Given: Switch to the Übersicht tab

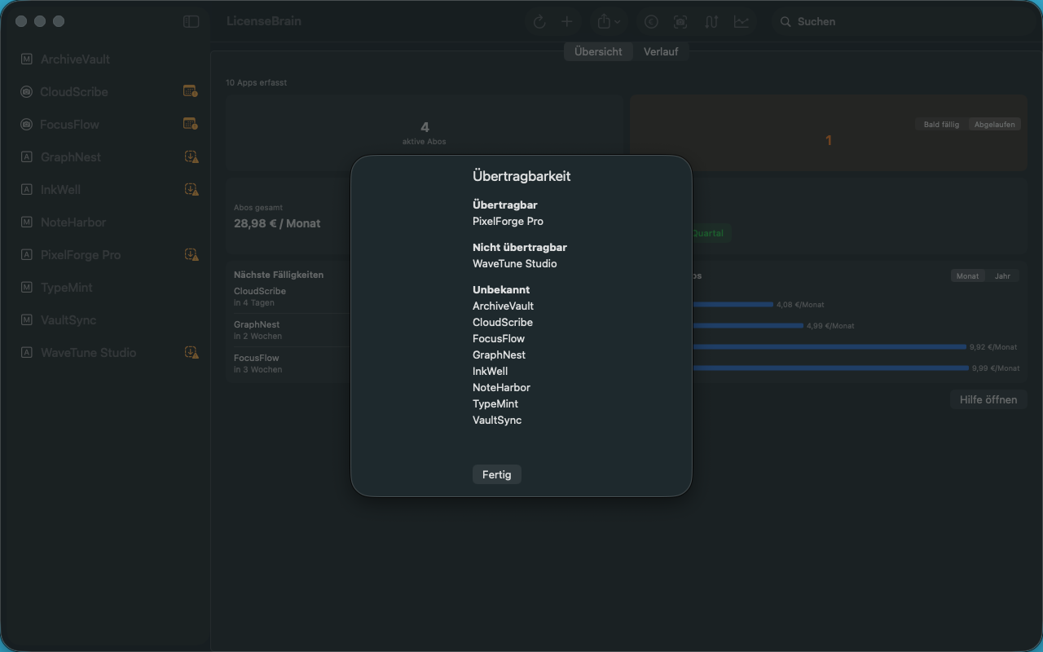Looking at the screenshot, I should (598, 51).
